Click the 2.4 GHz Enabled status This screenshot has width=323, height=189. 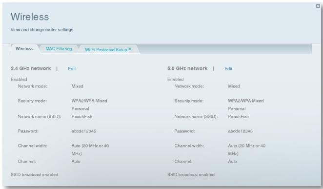click(19, 79)
